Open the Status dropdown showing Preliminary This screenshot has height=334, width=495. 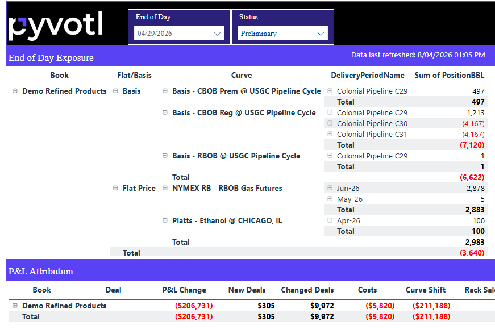coord(282,34)
